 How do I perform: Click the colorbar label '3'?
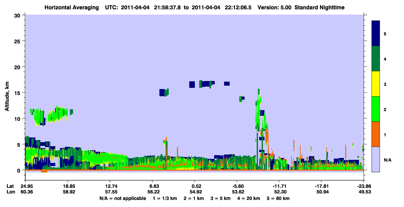coord(385,84)
